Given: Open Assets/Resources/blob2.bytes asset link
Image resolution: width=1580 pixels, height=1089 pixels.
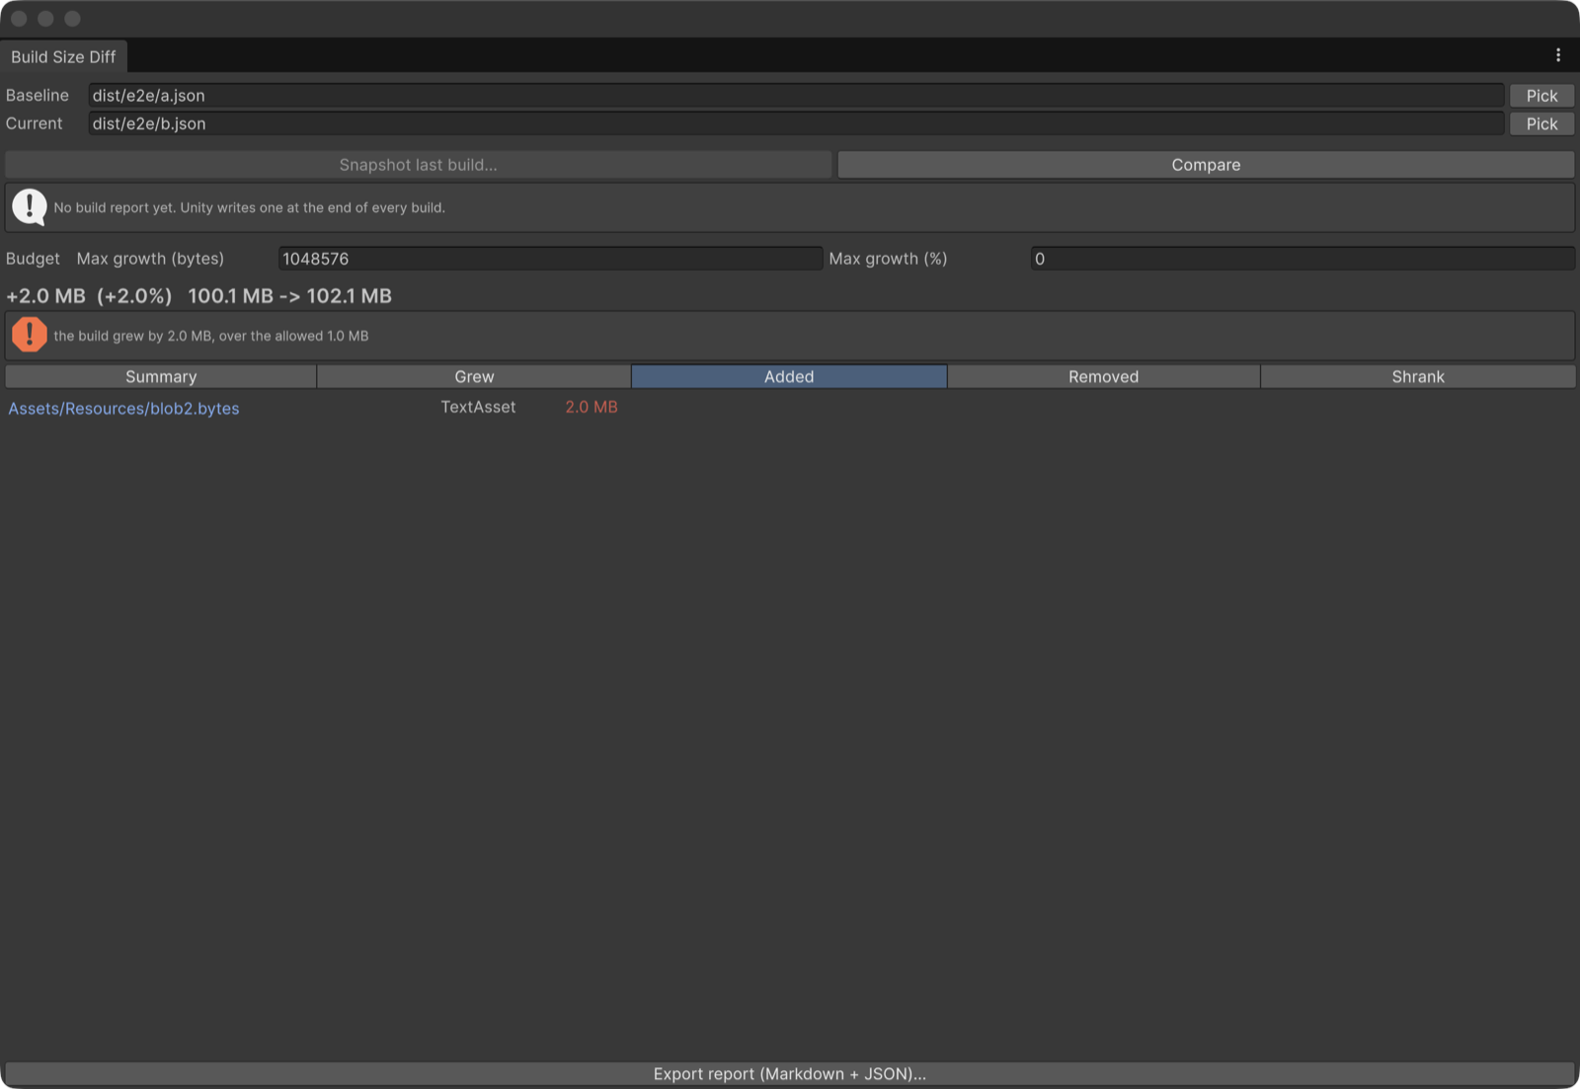Looking at the screenshot, I should (123, 408).
